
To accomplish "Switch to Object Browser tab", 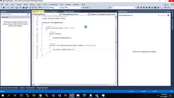I will click(69, 11).
